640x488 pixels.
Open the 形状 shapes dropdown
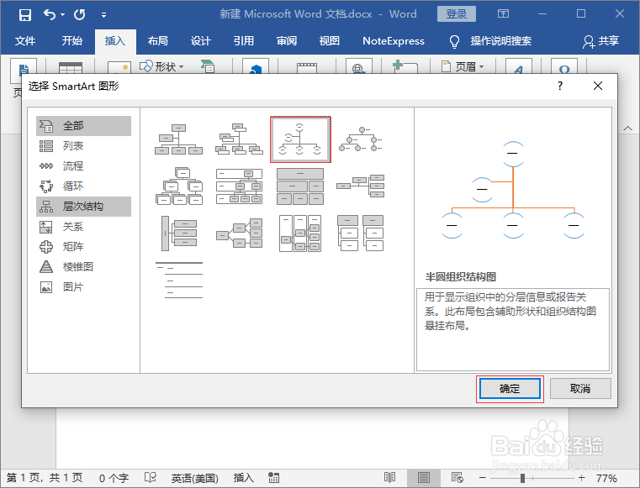pyautogui.click(x=161, y=66)
